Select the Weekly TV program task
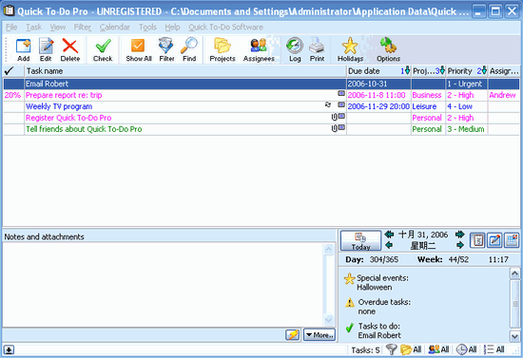Image resolution: width=523 pixels, height=358 pixels. pyautogui.click(x=261, y=106)
